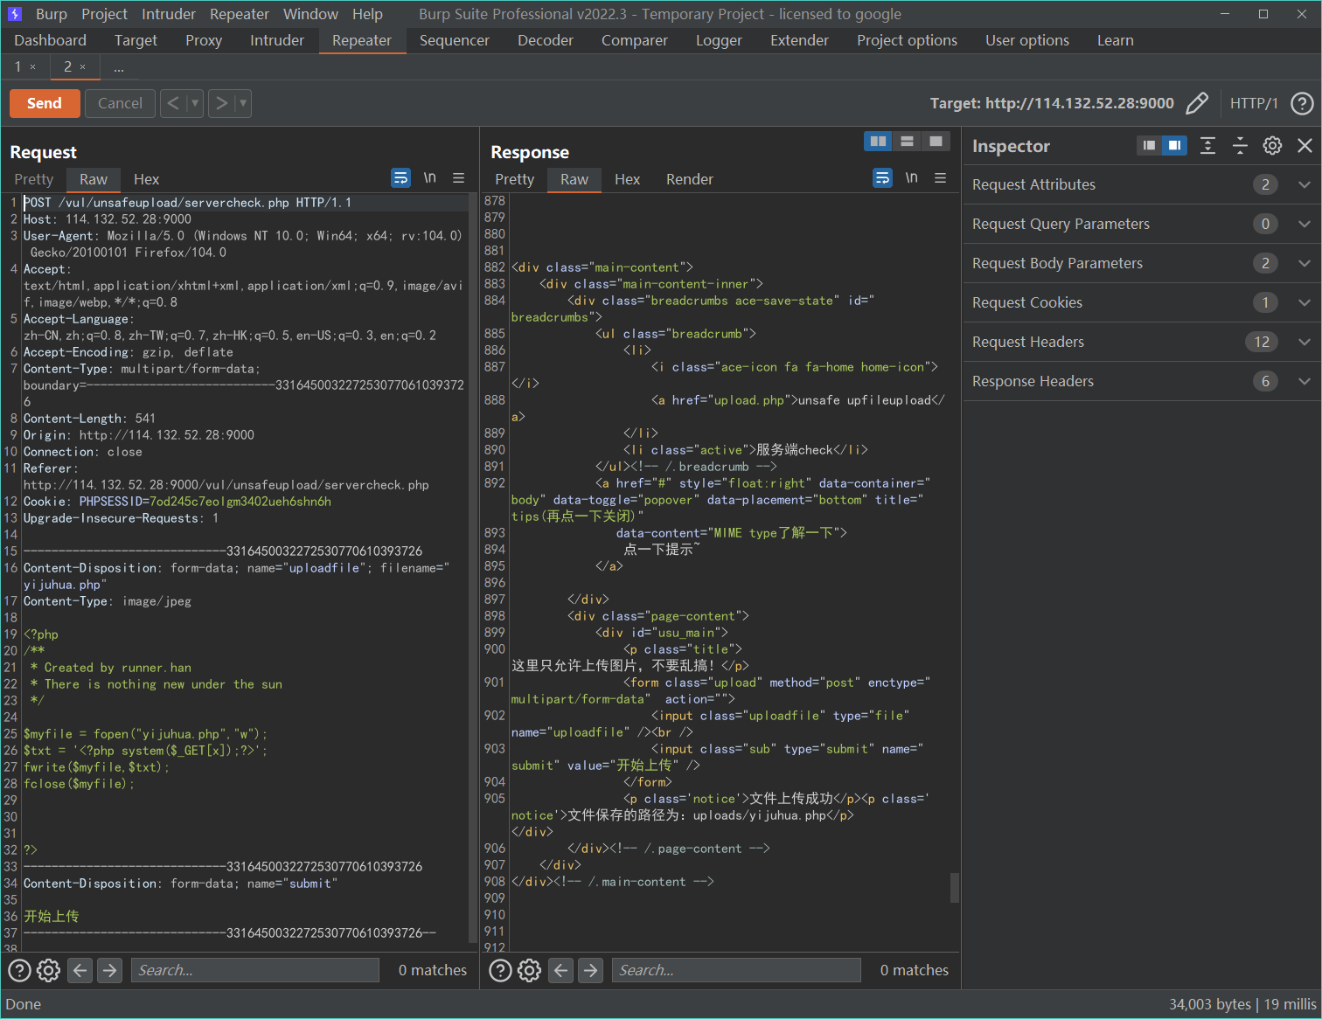The width and height of the screenshot is (1322, 1019).
Task: Switch to the Comparer tab
Action: coord(635,40)
